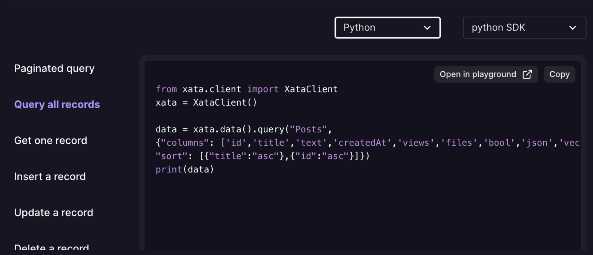593x255 pixels.
Task: Select the Delete a record example
Action: click(52, 247)
